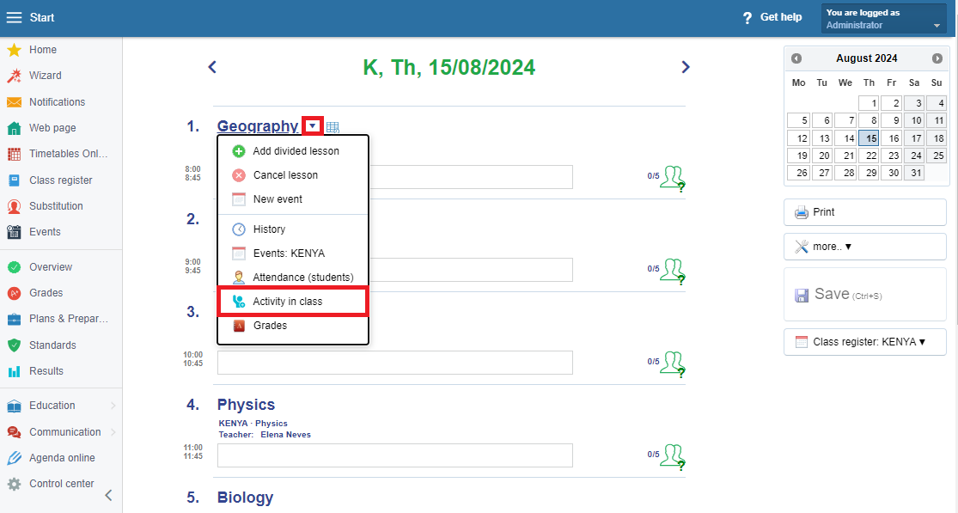Open Class register: KENYA dropdown
The image size is (958, 513).
tap(864, 342)
